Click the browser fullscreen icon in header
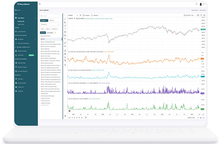221x144 pixels. (196, 4)
